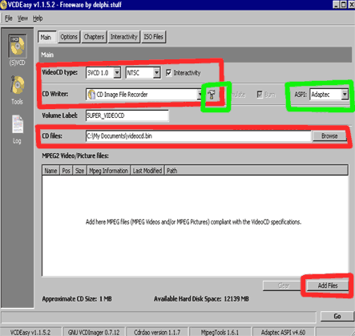
Task: Click the Add Files button
Action: tap(328, 285)
